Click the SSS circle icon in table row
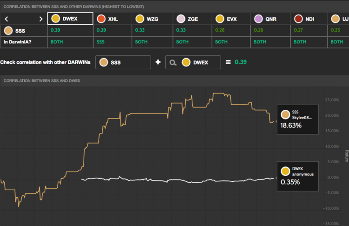Screen dimensions: 349x226 click(8, 31)
